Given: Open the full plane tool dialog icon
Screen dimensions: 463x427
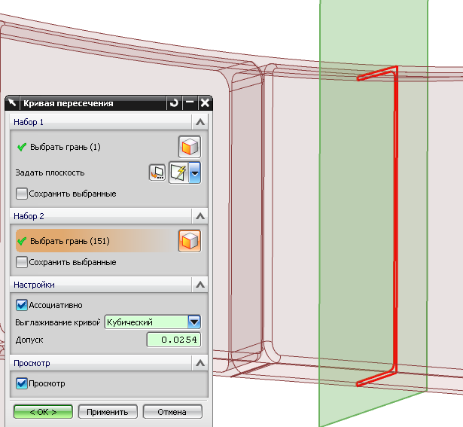Looking at the screenshot, I should coord(157,172).
